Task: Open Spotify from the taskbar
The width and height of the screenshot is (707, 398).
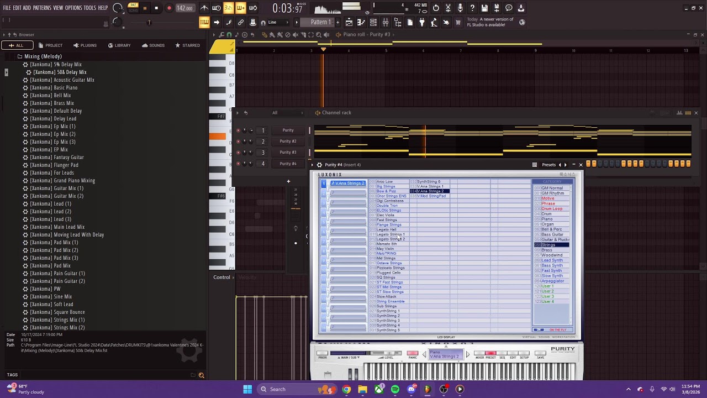Action: tap(395, 389)
